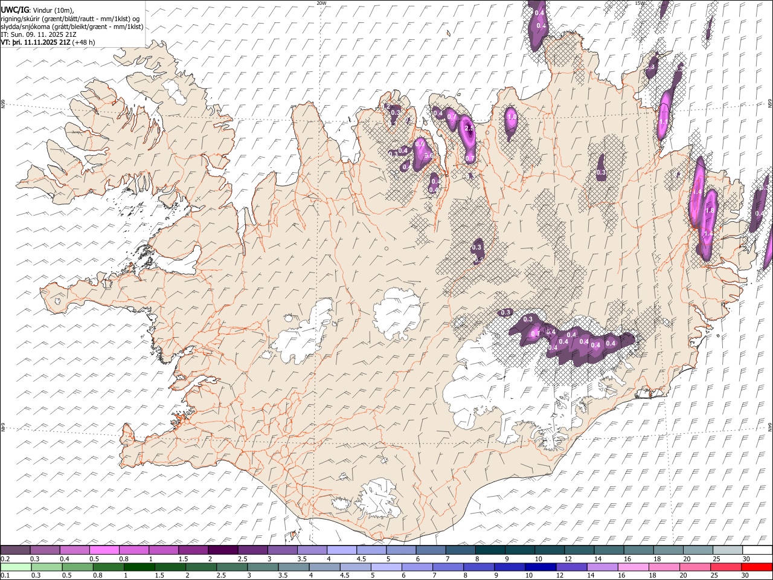Image resolution: width=773 pixels, height=580 pixels.
Task: Click the 4.5 label in the snow legend row
Action: point(361,559)
